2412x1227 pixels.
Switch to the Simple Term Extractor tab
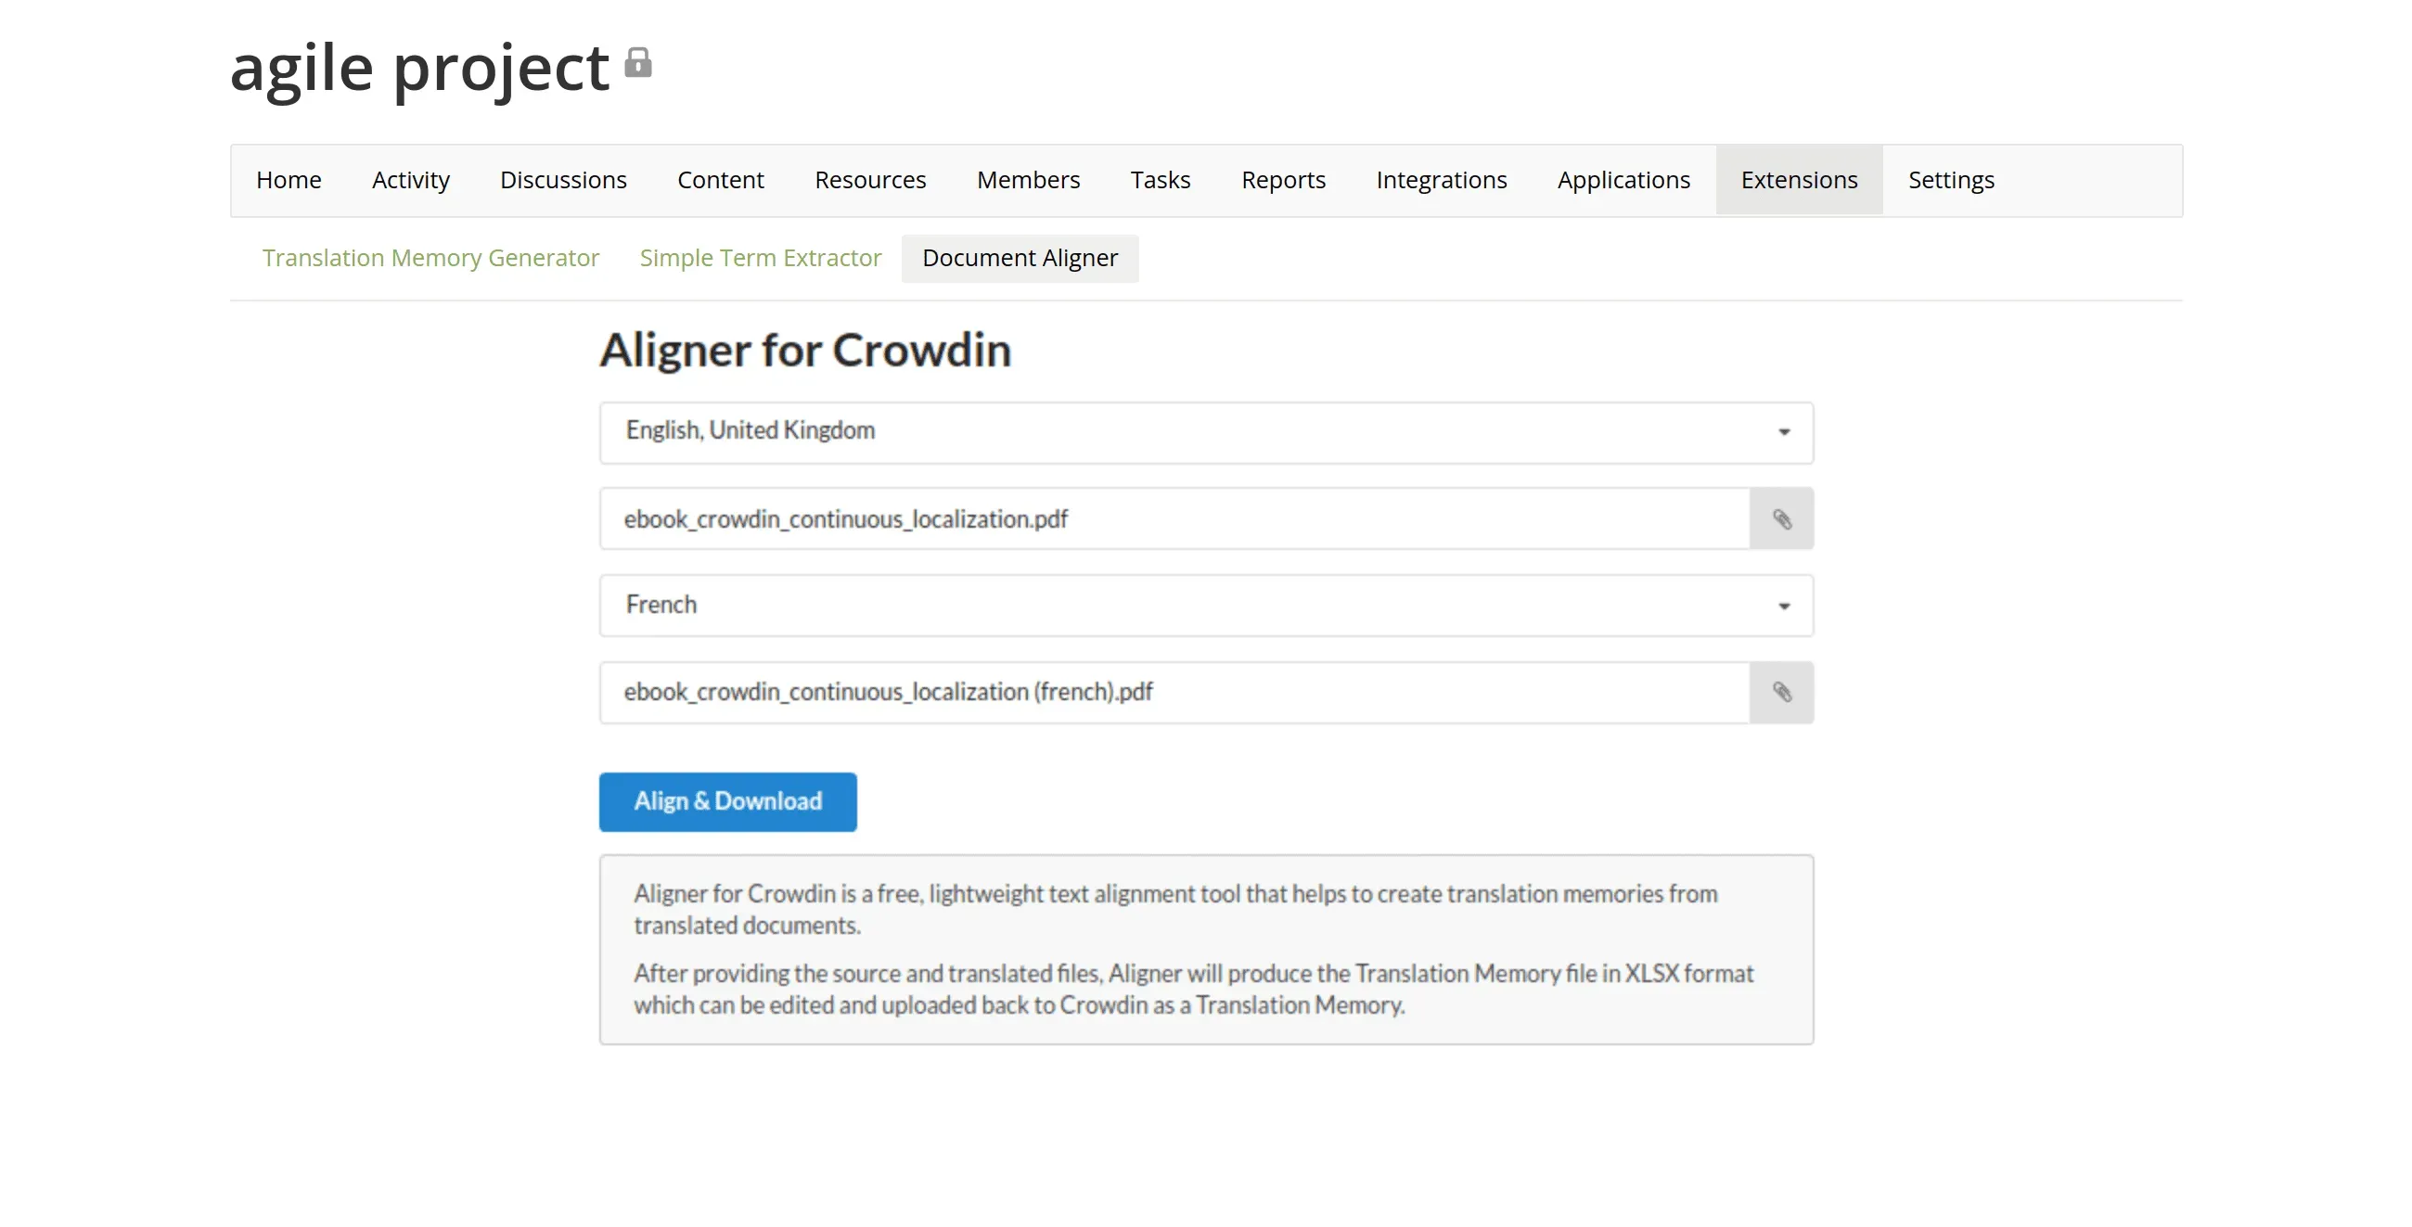tap(760, 258)
